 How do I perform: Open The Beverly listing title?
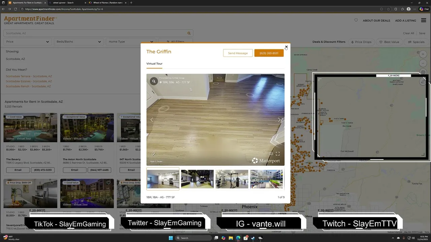pyautogui.click(x=13, y=159)
